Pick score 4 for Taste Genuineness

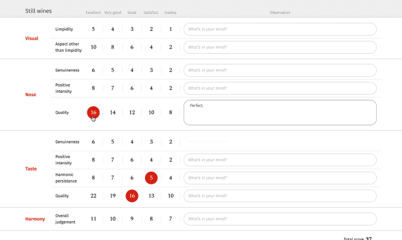click(x=132, y=141)
